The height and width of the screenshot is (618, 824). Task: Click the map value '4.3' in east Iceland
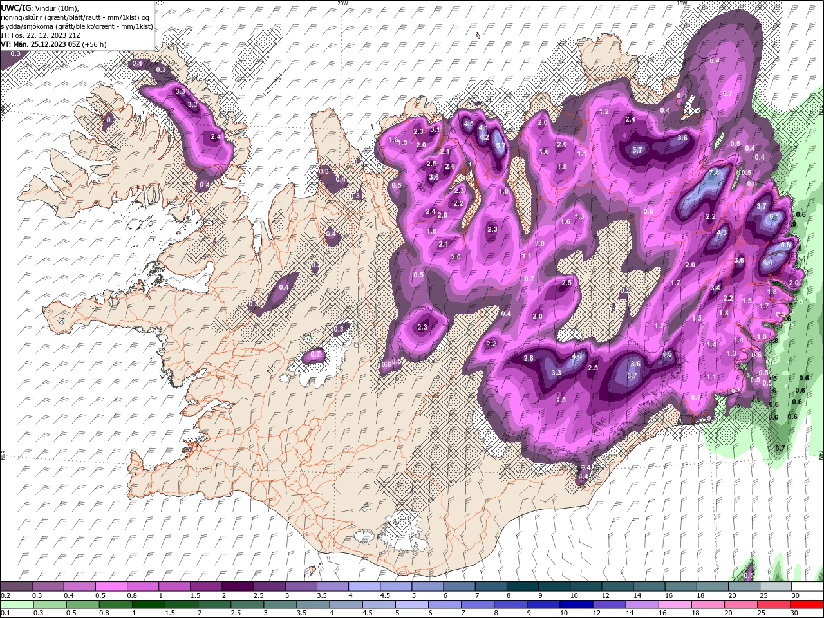[722, 233]
